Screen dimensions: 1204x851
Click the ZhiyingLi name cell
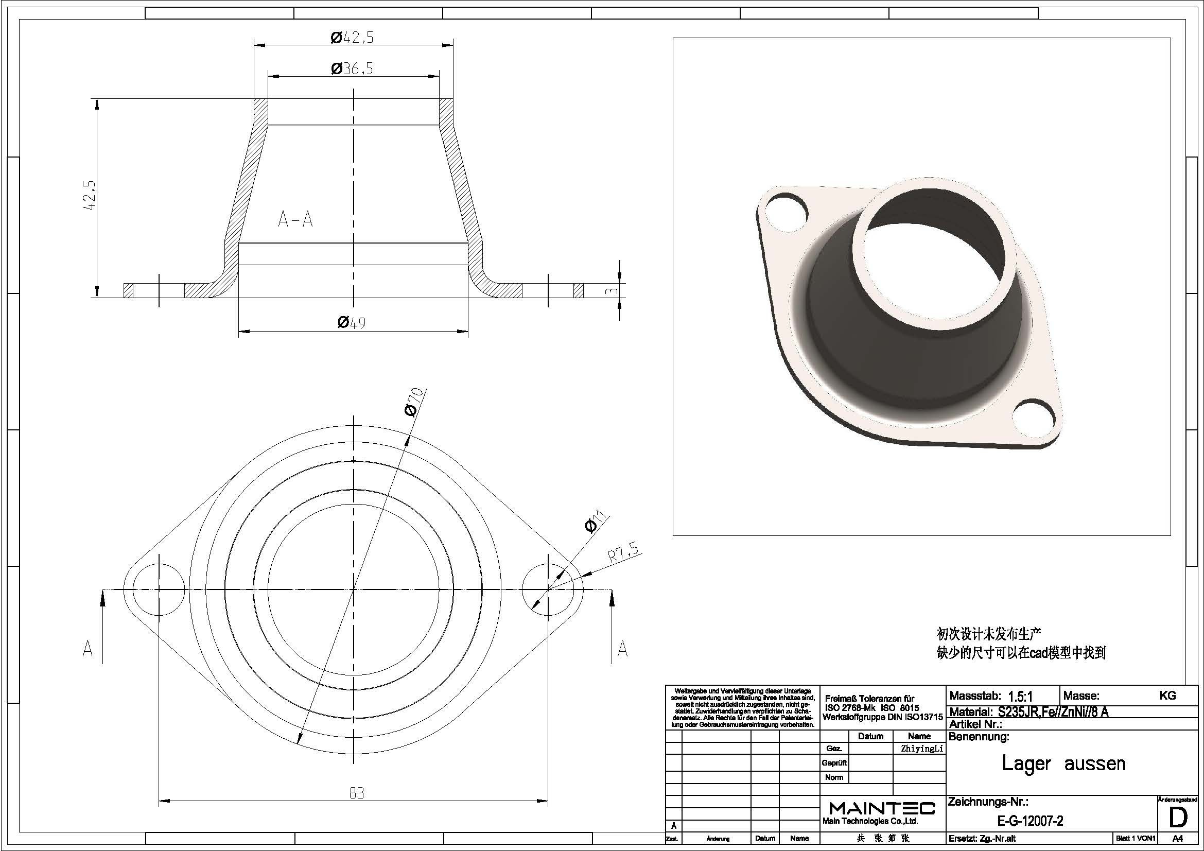click(x=922, y=749)
